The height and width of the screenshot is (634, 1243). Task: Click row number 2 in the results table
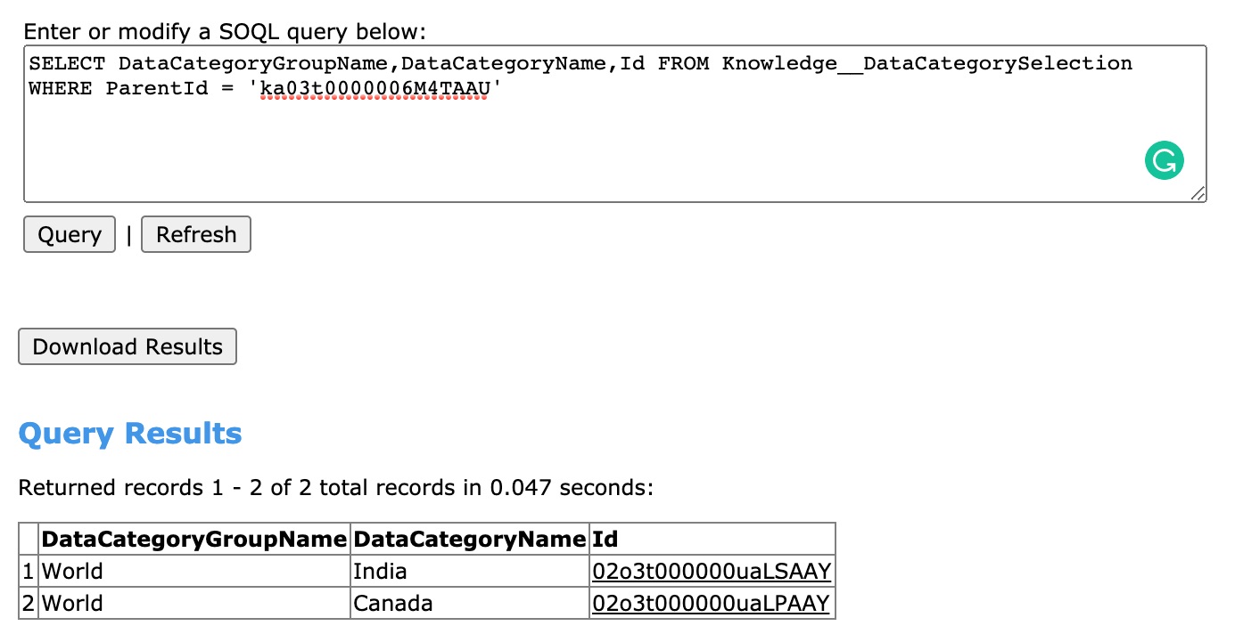(27, 603)
